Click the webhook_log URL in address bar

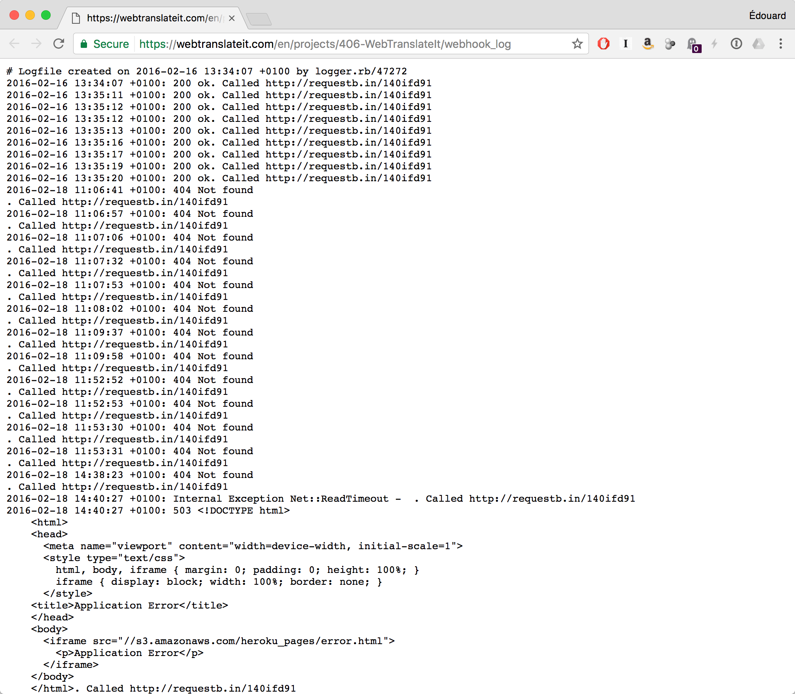pyautogui.click(x=324, y=44)
